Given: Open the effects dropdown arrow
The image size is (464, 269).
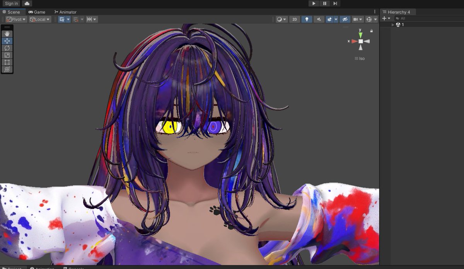Looking at the screenshot, I should tap(336, 19).
